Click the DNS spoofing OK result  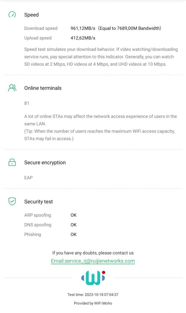coord(74,225)
